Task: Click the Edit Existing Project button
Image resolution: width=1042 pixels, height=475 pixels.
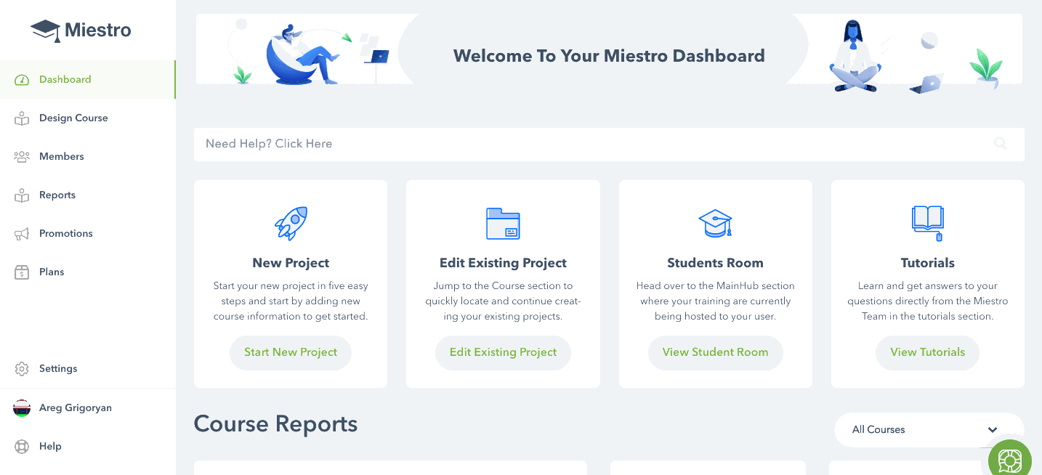Action: click(503, 352)
